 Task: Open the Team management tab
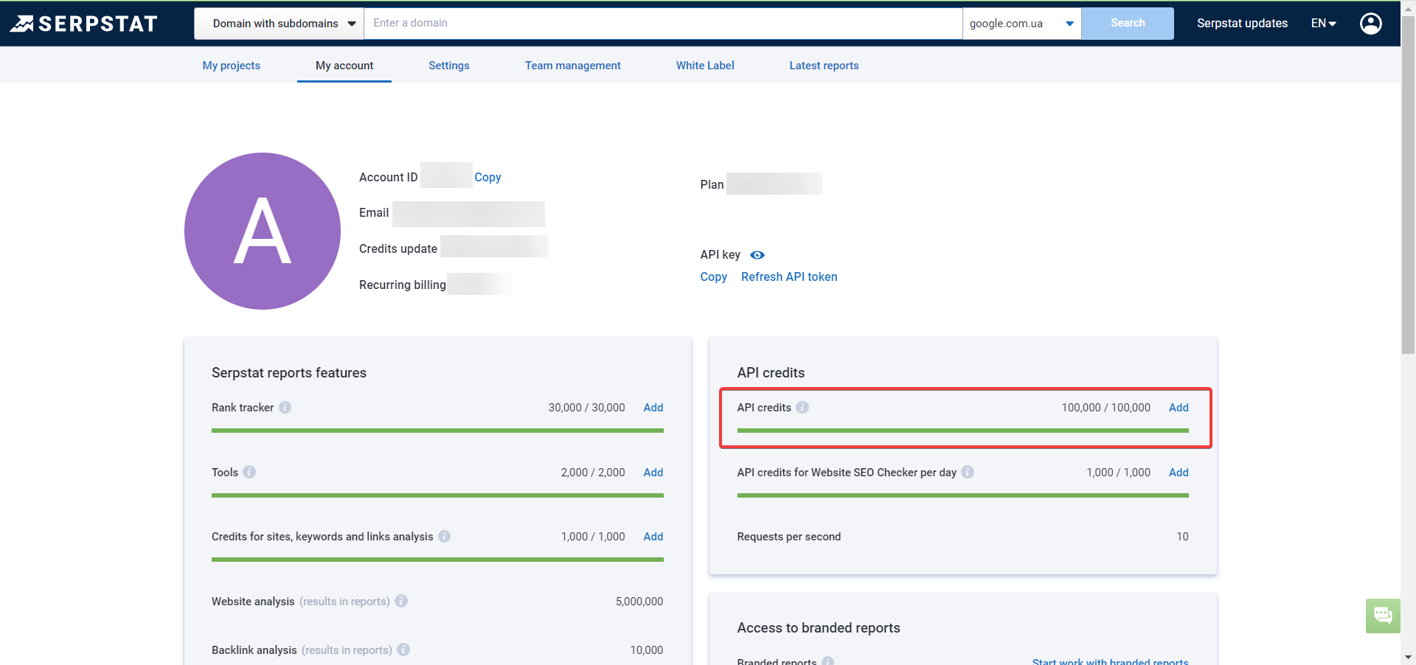pyautogui.click(x=573, y=66)
